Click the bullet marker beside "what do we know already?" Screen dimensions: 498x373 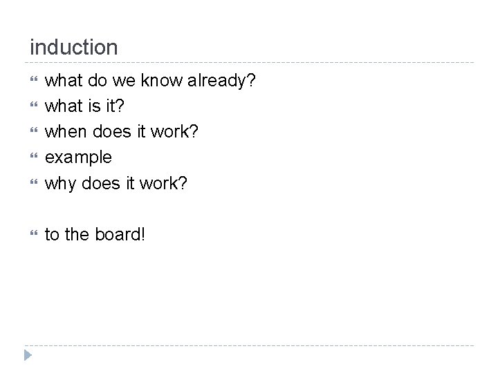(x=33, y=82)
